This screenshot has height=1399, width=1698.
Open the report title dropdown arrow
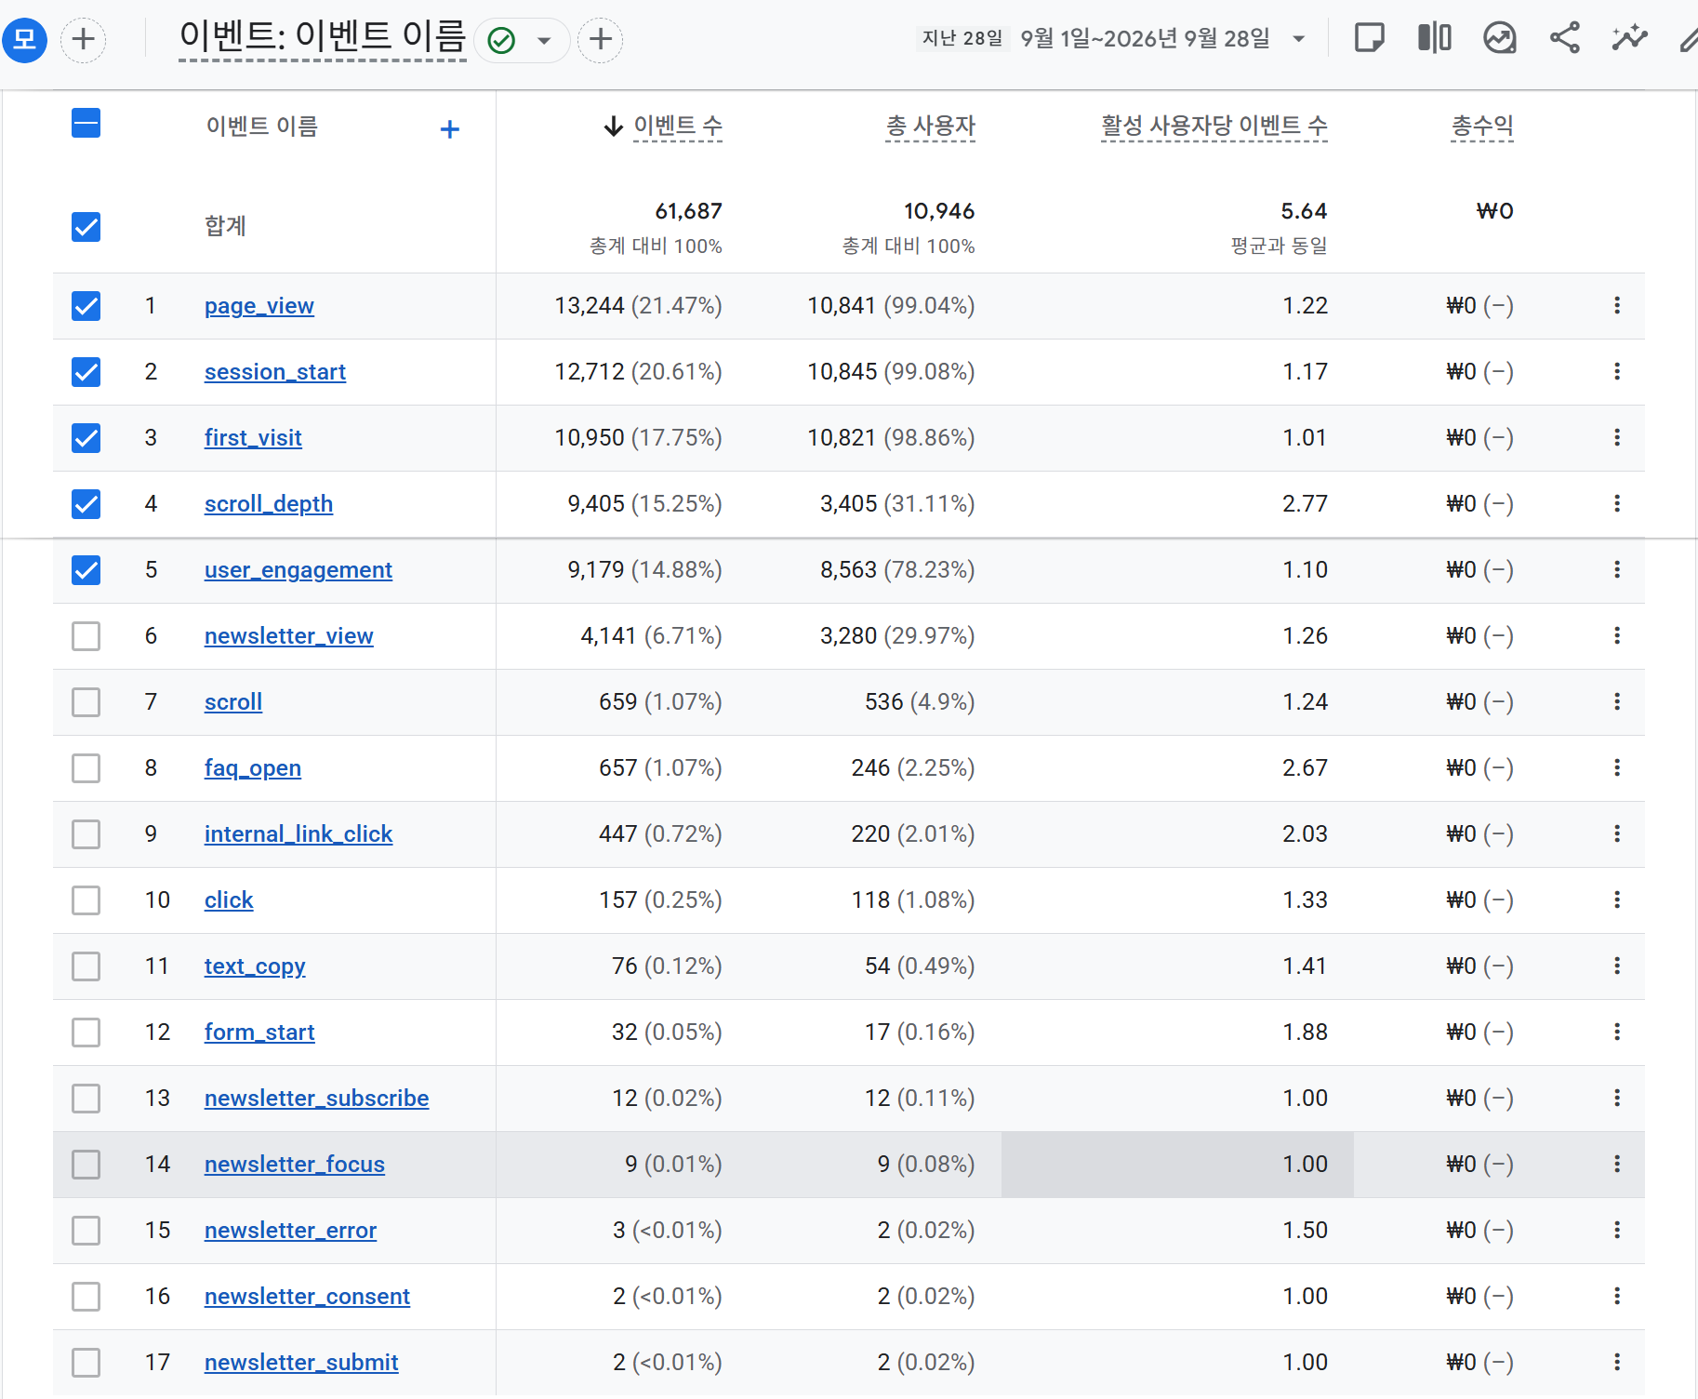[x=544, y=41]
